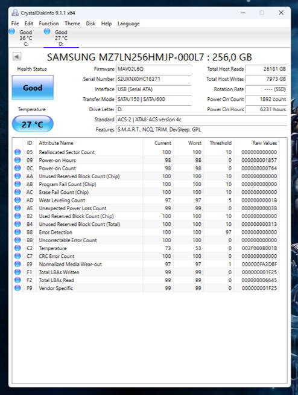Select the Normalized Media Wear-out attribute text
The image size is (298, 395).
click(70, 265)
